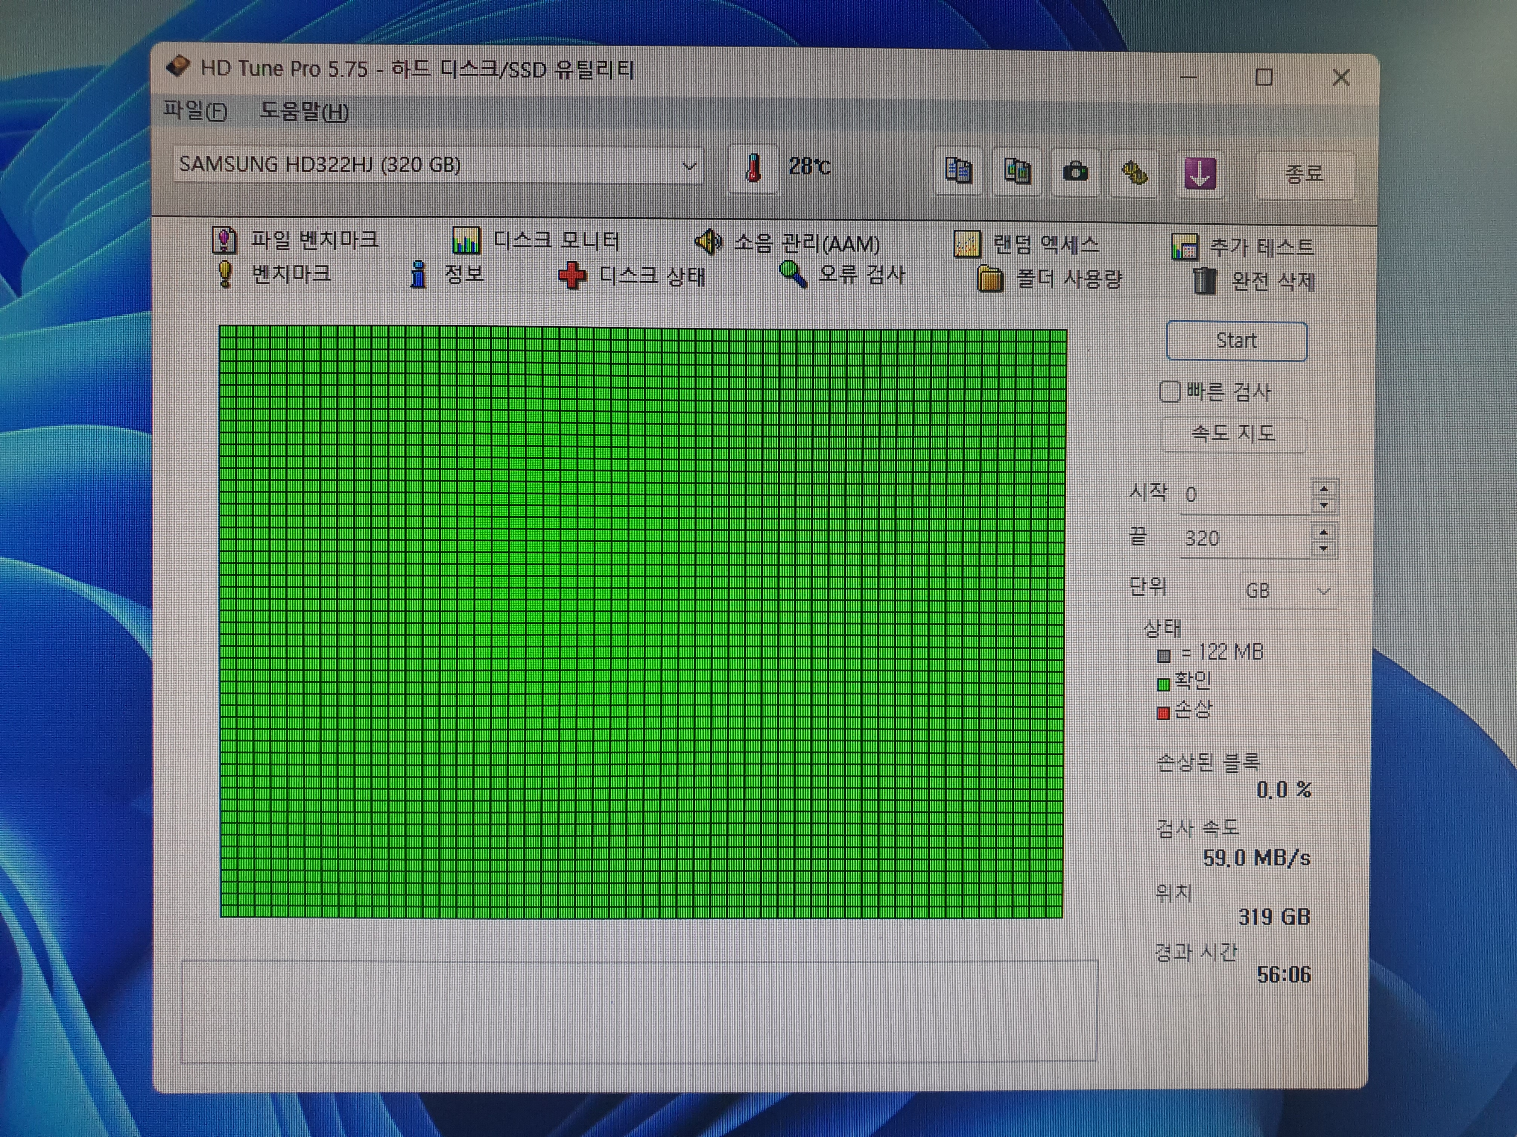Click the 속도 지도 button

[x=1233, y=434]
